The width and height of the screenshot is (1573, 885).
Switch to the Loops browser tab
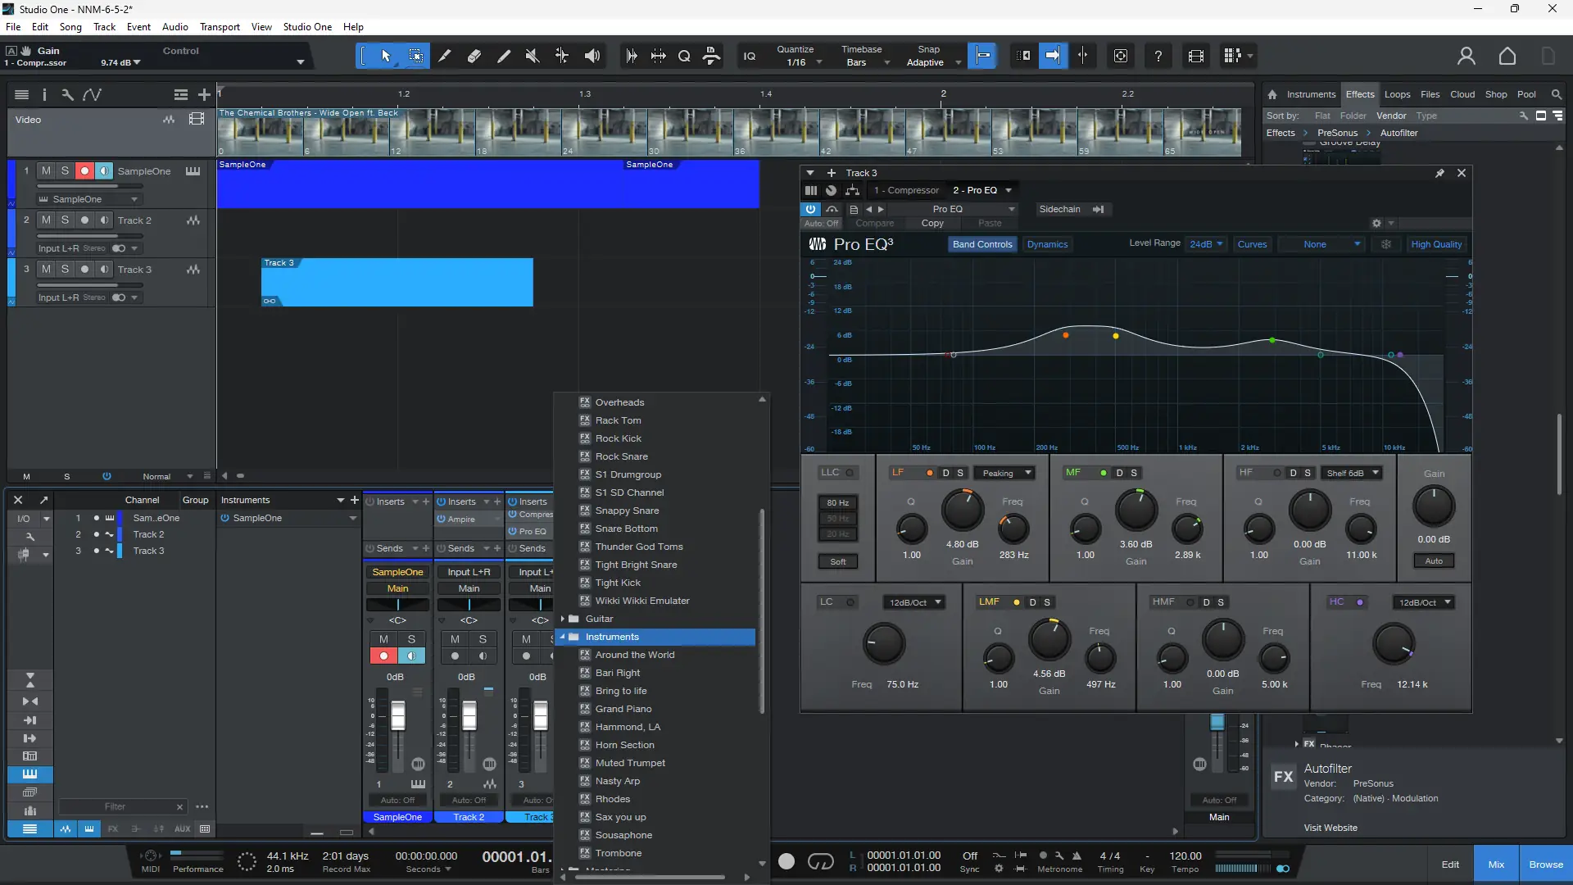click(1397, 94)
